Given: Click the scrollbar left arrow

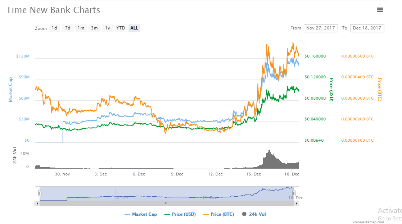Looking at the screenshot, I should 37,203.
